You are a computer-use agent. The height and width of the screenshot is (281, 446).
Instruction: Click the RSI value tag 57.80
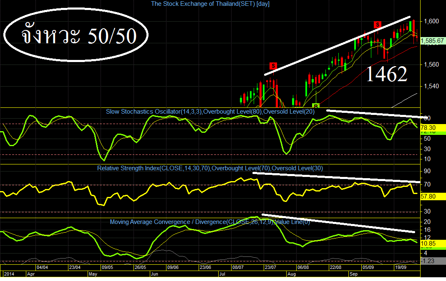pyautogui.click(x=433, y=196)
